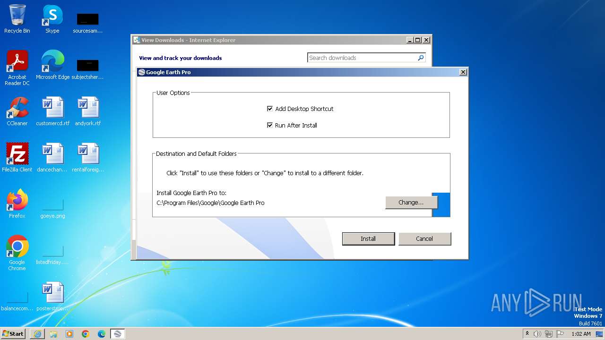Image resolution: width=605 pixels, height=340 pixels.
Task: Launch Google Chrome desktop shortcut
Action: [x=17, y=253]
